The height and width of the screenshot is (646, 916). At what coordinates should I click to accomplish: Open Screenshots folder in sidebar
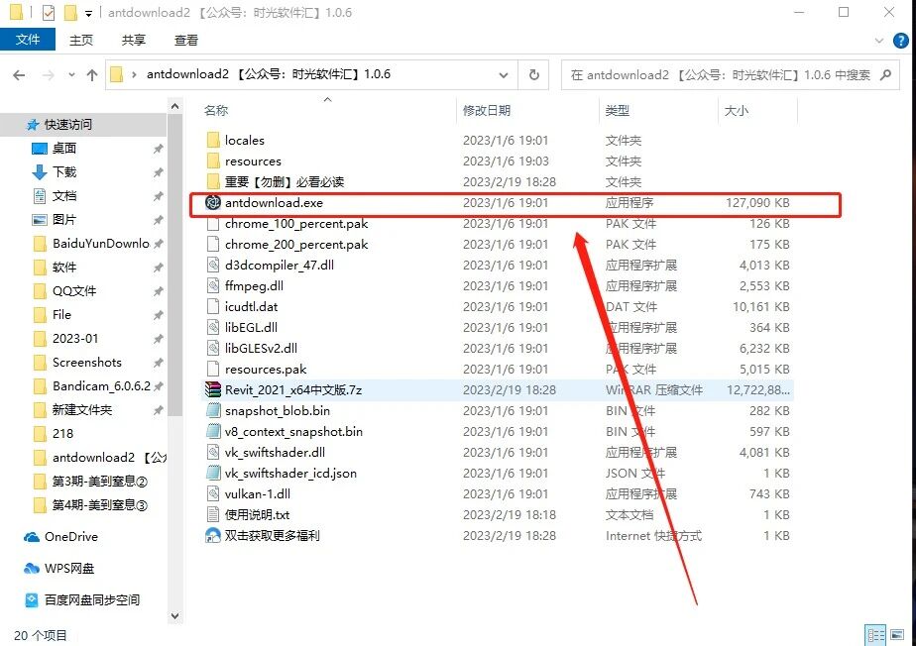[87, 362]
